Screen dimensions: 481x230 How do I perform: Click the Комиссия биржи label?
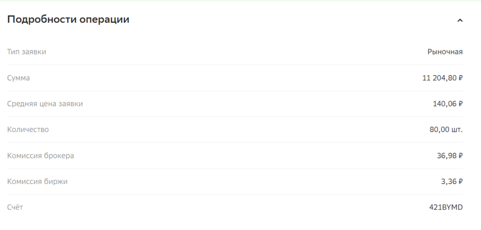click(x=37, y=181)
